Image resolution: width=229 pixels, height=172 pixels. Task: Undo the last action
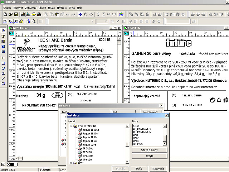[x=68, y=14]
